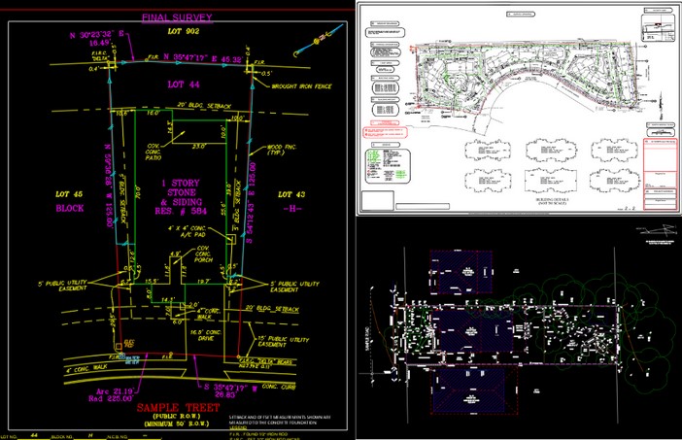Click the BLOCK NO. H field value
This screenshot has width=682, height=440.
(90, 435)
